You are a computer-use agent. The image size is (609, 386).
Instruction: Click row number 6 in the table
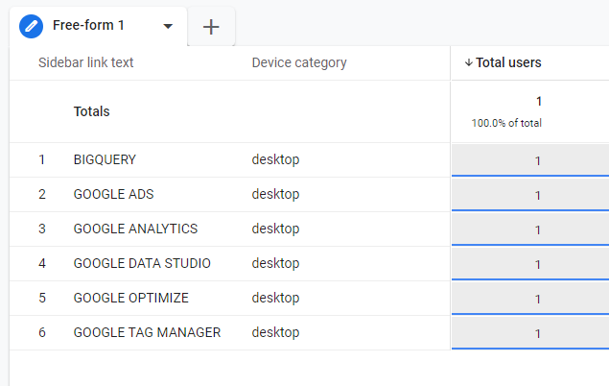click(x=42, y=333)
